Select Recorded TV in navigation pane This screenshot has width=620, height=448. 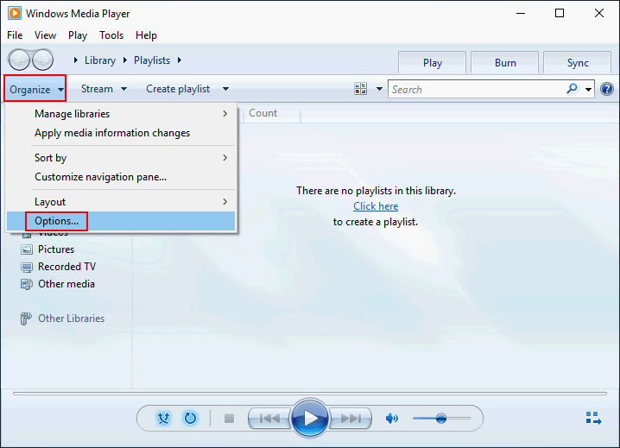pyautogui.click(x=66, y=267)
